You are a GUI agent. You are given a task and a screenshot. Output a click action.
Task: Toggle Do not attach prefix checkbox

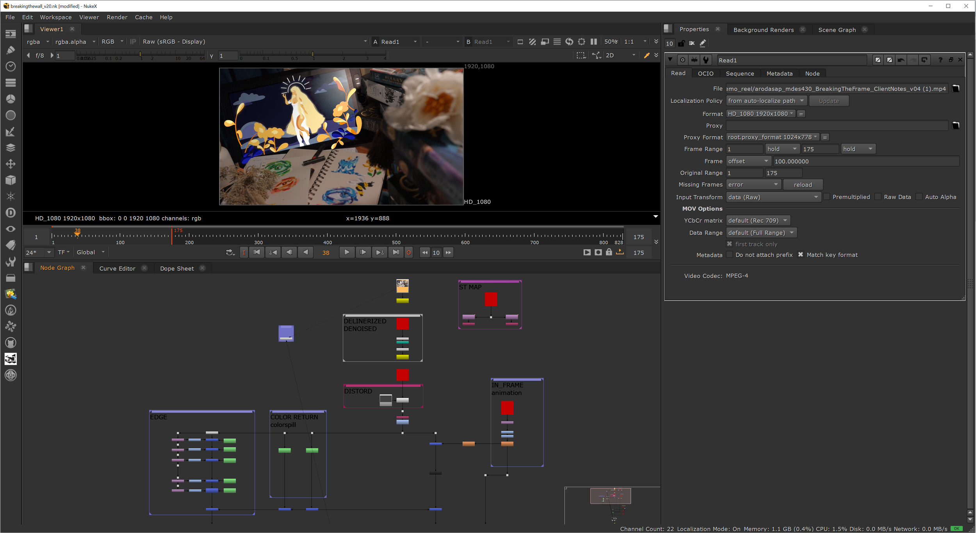[729, 255]
